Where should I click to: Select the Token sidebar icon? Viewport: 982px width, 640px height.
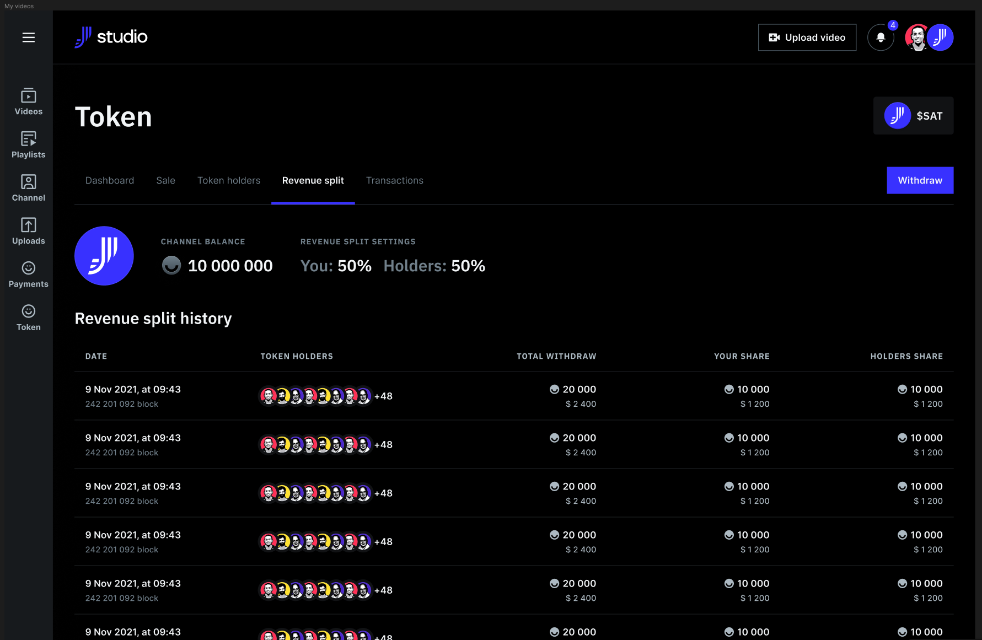28,317
